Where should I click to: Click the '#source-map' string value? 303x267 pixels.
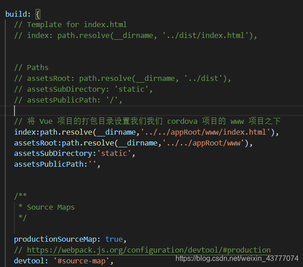pos(81,261)
